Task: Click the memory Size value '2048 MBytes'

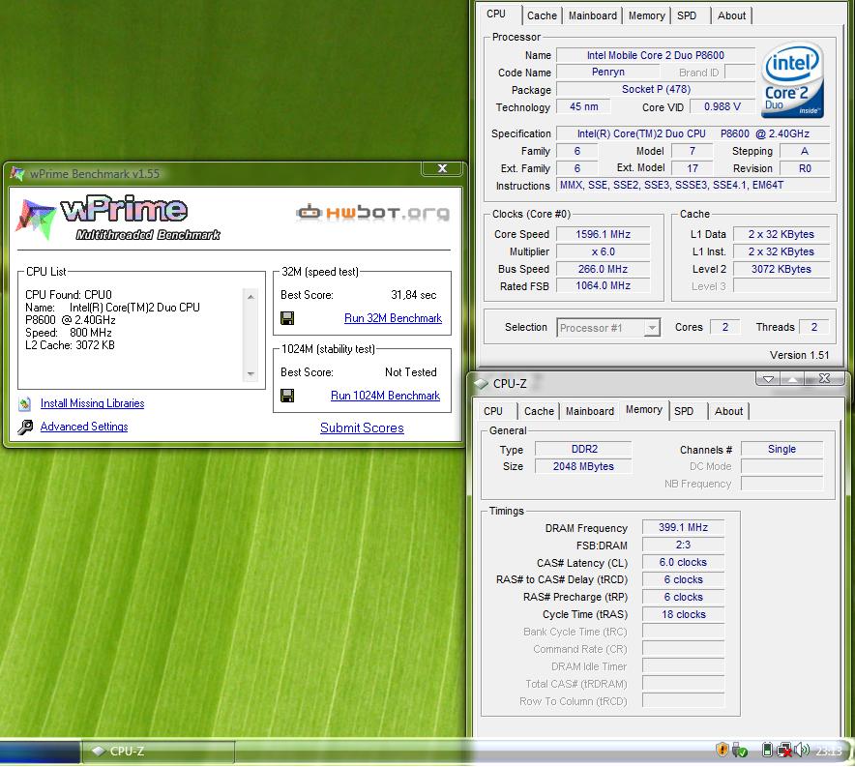Action: [583, 466]
